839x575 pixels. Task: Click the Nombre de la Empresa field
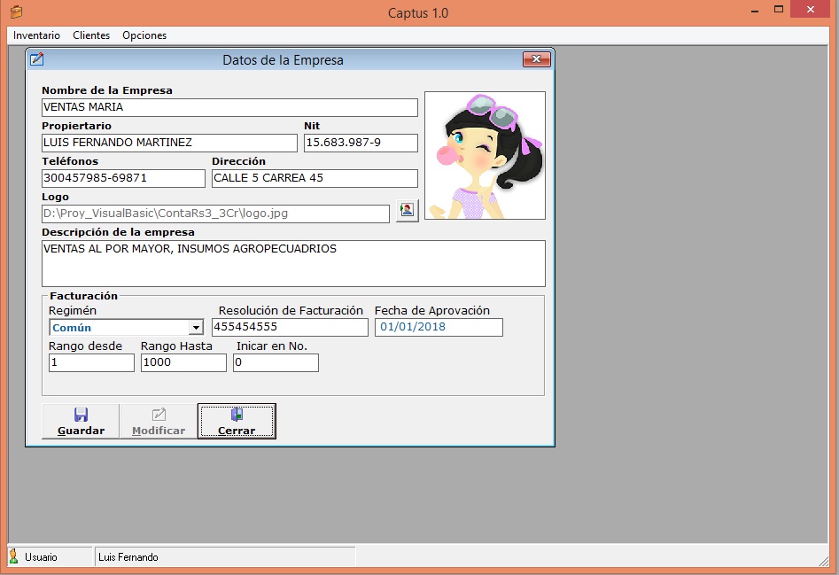tap(229, 107)
